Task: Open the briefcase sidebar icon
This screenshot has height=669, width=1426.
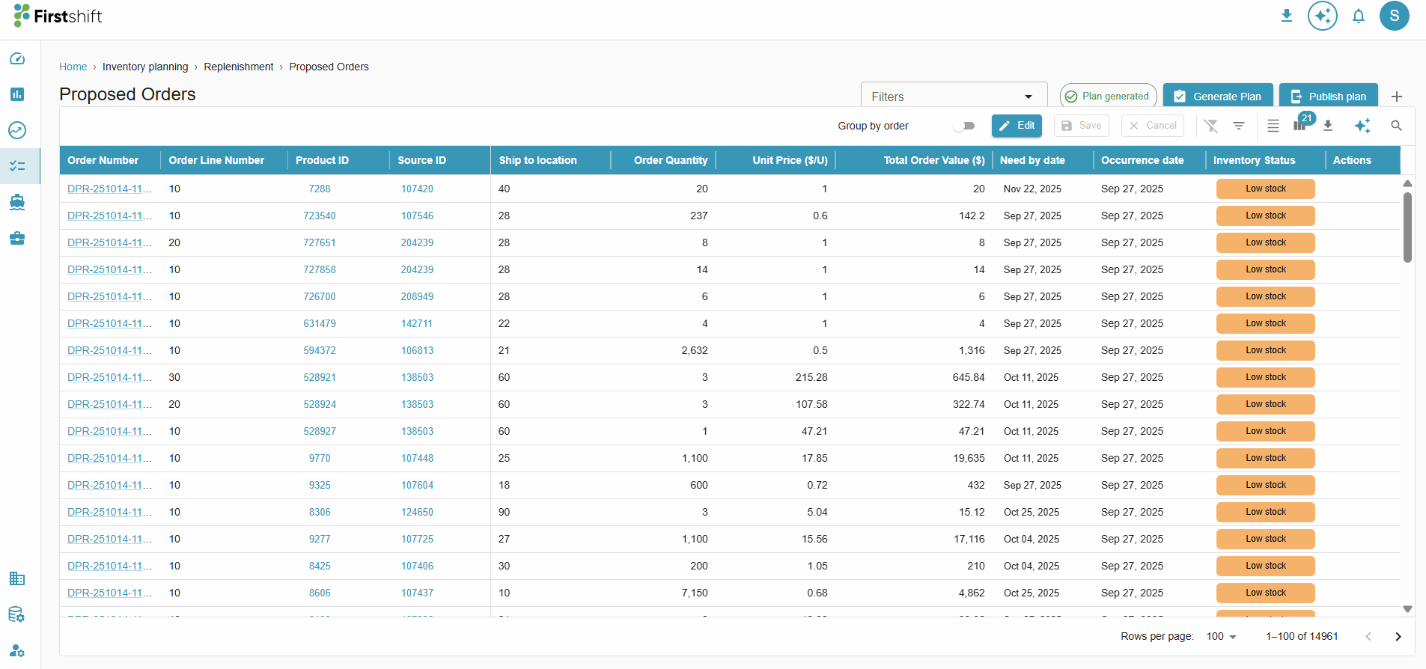Action: 17,238
